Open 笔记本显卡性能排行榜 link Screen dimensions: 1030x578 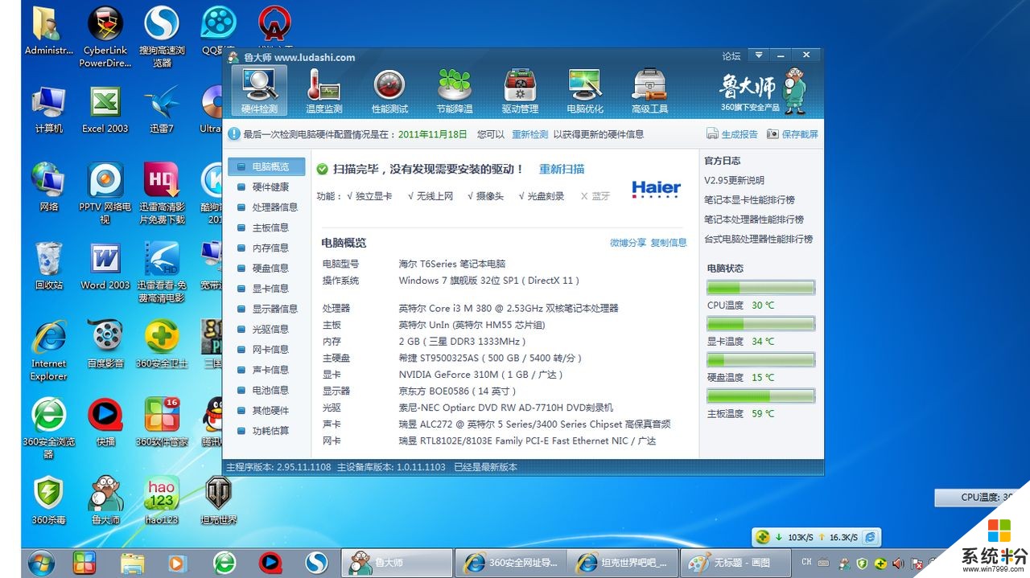point(749,199)
